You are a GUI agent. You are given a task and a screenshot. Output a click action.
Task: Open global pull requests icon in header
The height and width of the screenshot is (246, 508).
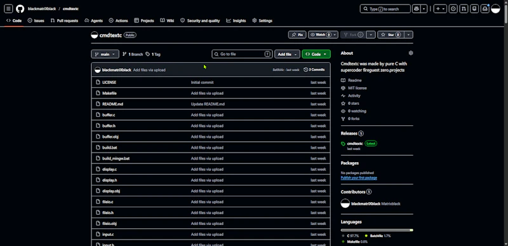pos(464,9)
